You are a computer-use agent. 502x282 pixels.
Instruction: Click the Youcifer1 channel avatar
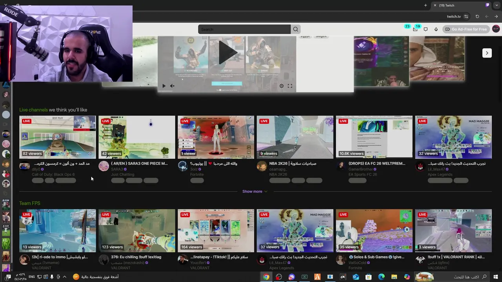click(x=182, y=260)
